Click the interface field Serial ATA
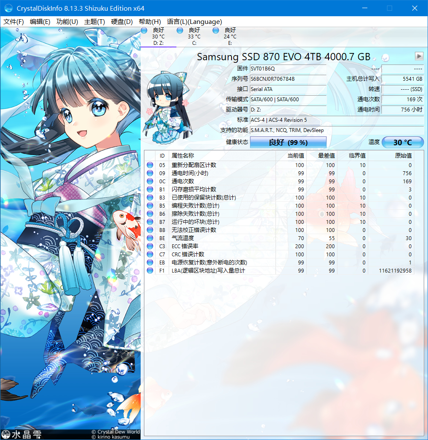The height and width of the screenshot is (440, 428). click(x=288, y=89)
